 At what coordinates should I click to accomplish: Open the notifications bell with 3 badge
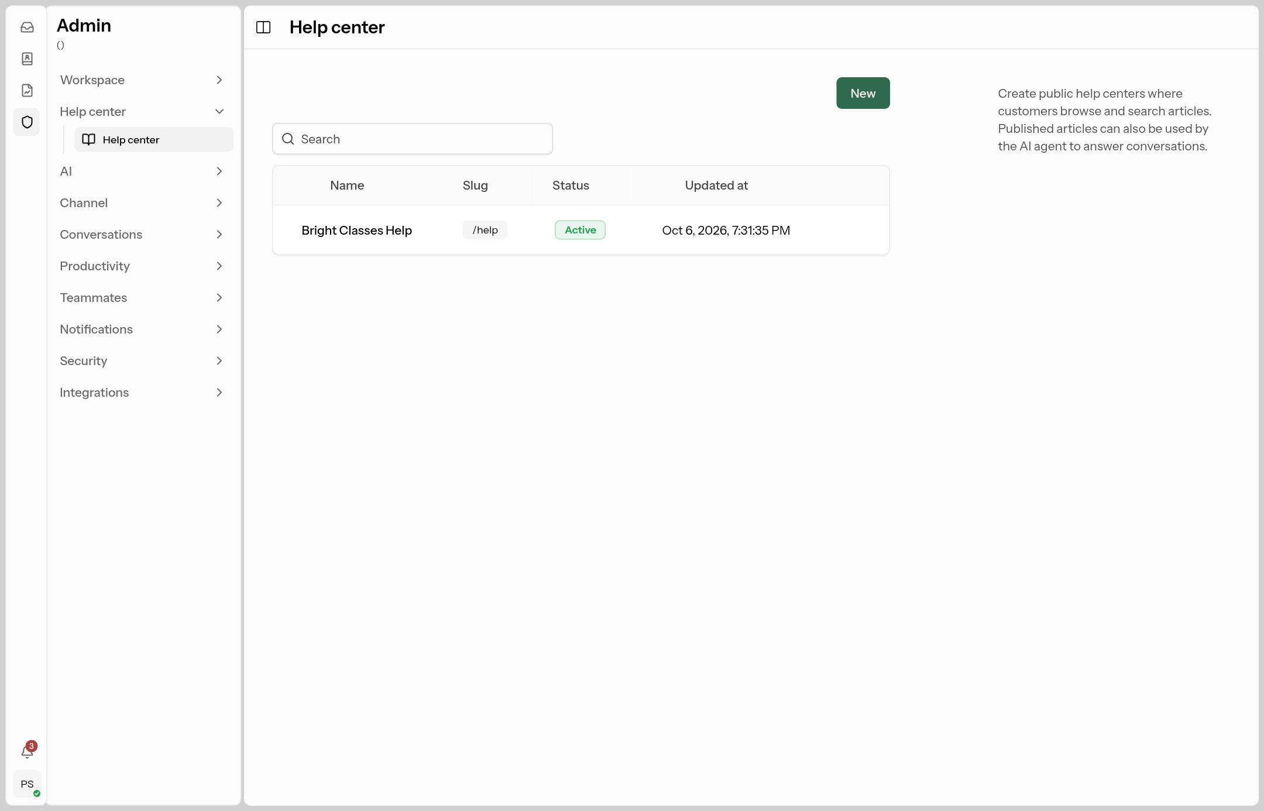pyautogui.click(x=28, y=751)
